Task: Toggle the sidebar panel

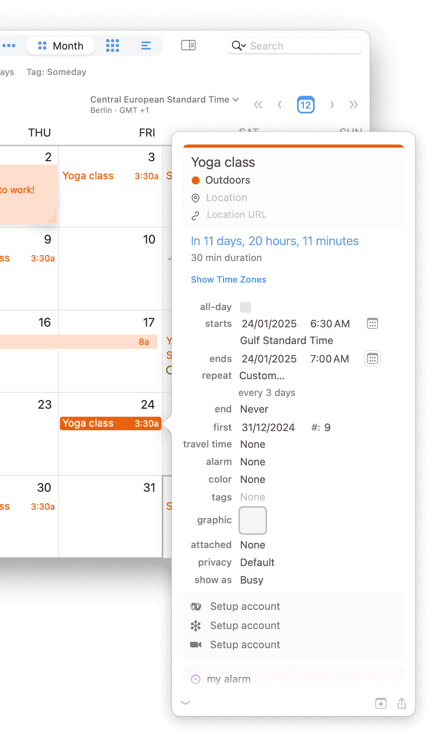Action: click(x=188, y=46)
